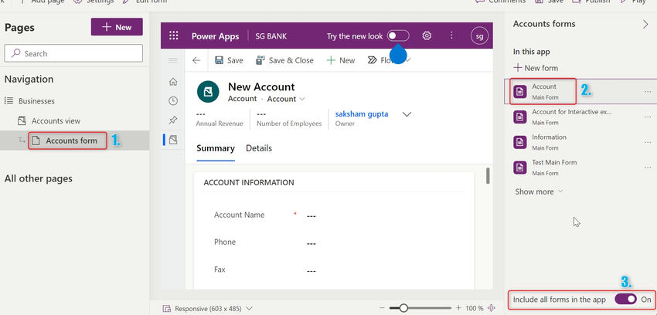Open the app launcher waffle icon
Viewport: 657px width, 315px height.
point(173,36)
